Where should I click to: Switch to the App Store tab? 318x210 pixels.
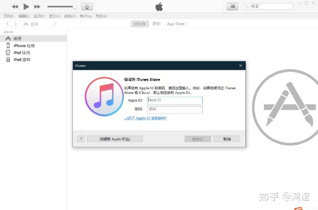pyautogui.click(x=176, y=24)
